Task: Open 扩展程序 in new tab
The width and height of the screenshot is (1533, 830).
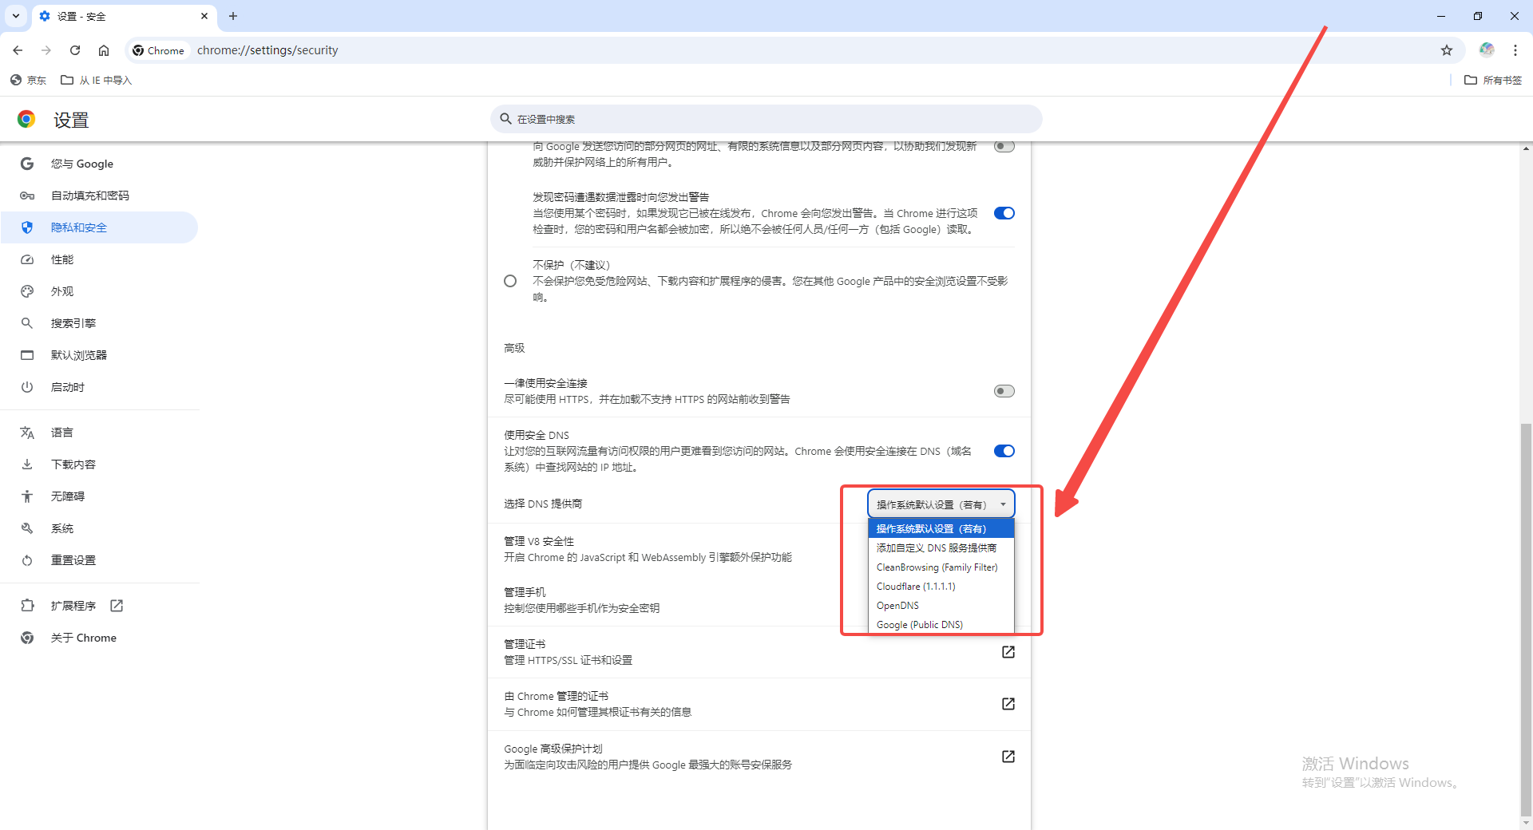Action: tap(100, 606)
